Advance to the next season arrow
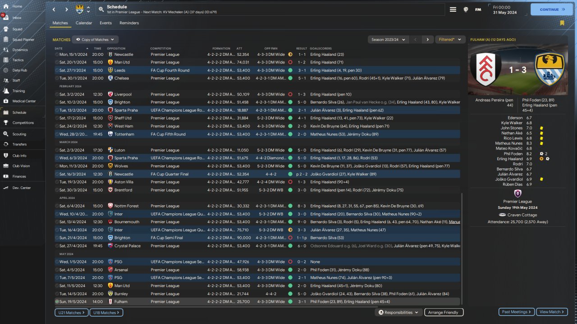The image size is (577, 324). coord(428,40)
